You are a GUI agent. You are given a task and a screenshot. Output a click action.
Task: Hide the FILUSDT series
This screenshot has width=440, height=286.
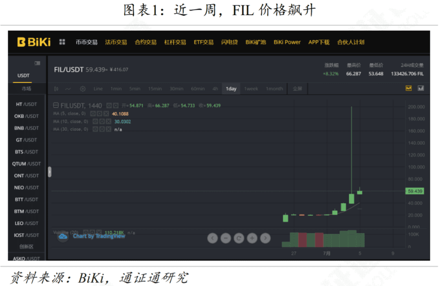(109, 106)
